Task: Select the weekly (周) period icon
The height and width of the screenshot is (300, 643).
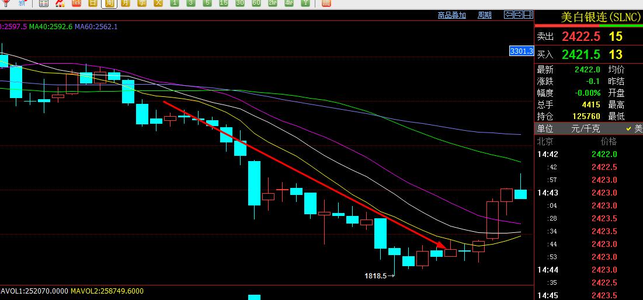Action: [x=109, y=4]
